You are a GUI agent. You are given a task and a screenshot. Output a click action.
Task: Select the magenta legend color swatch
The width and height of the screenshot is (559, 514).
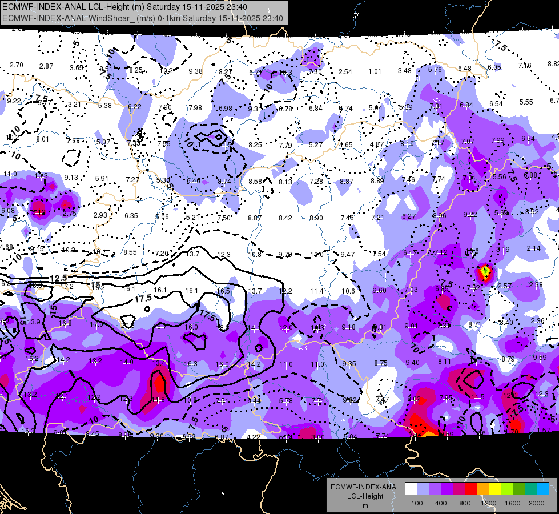click(x=459, y=489)
